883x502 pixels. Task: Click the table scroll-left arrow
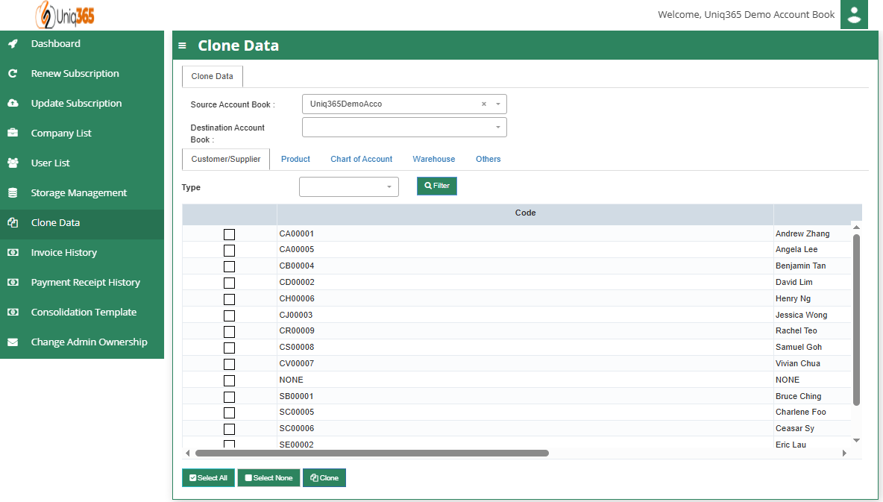[187, 453]
